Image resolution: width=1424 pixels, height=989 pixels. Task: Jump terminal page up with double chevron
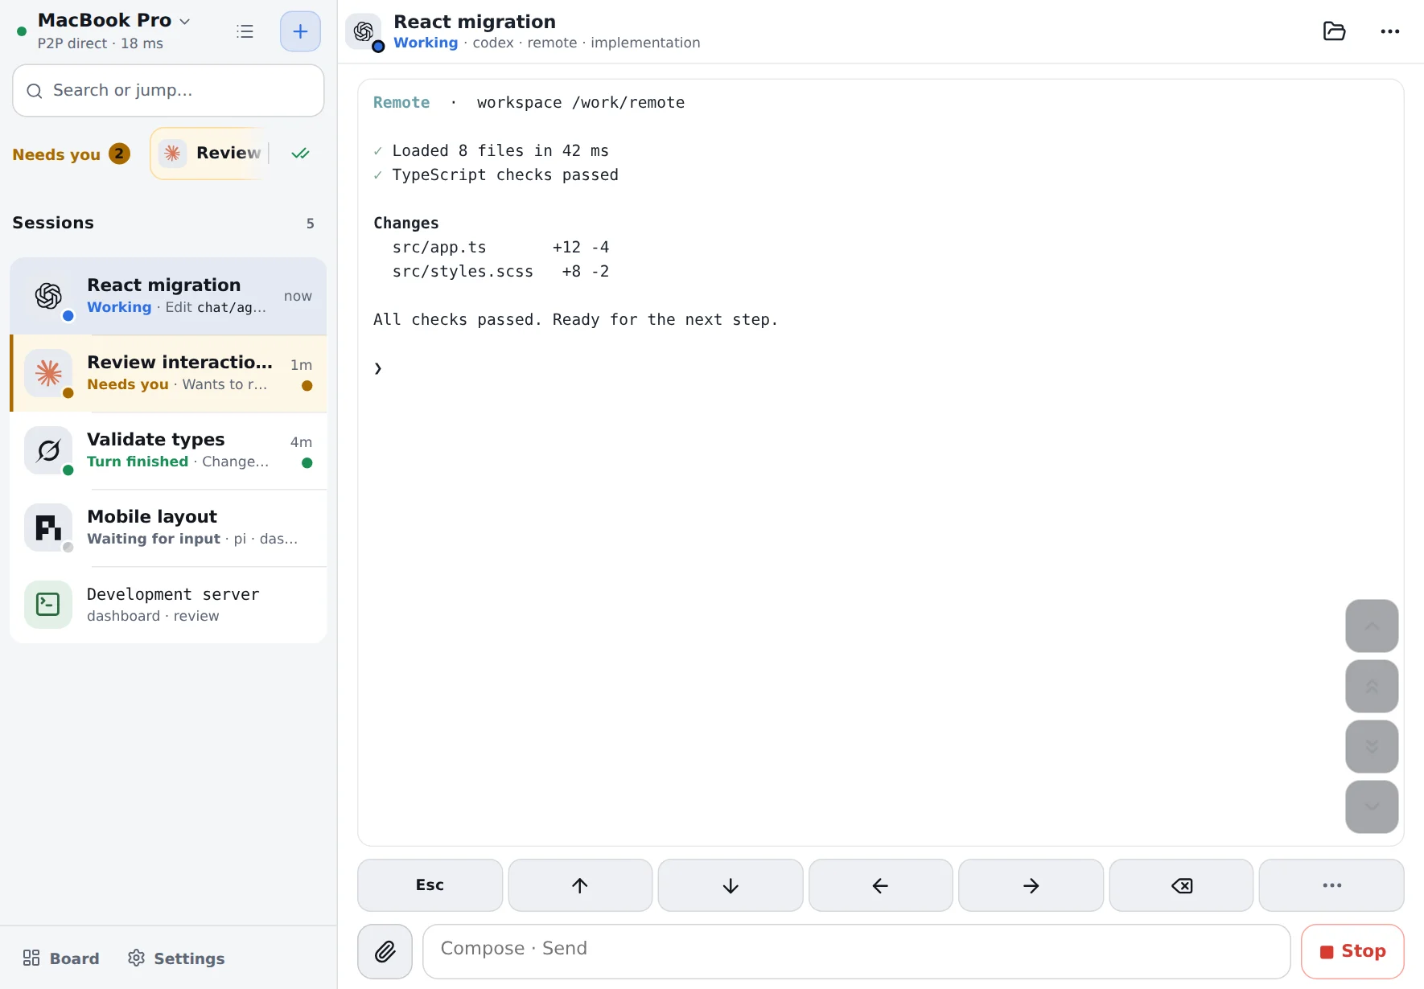[x=1372, y=686]
